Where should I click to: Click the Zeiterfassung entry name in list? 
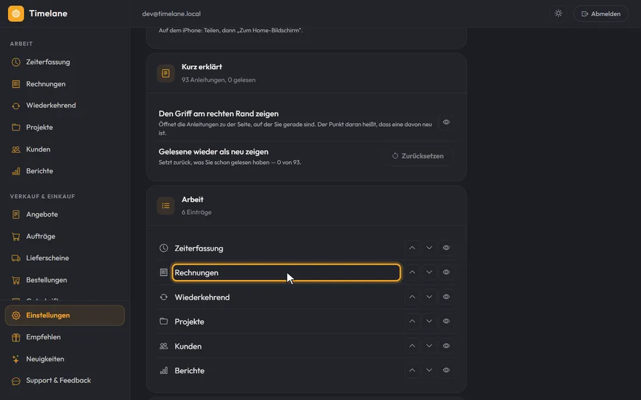[199, 248]
